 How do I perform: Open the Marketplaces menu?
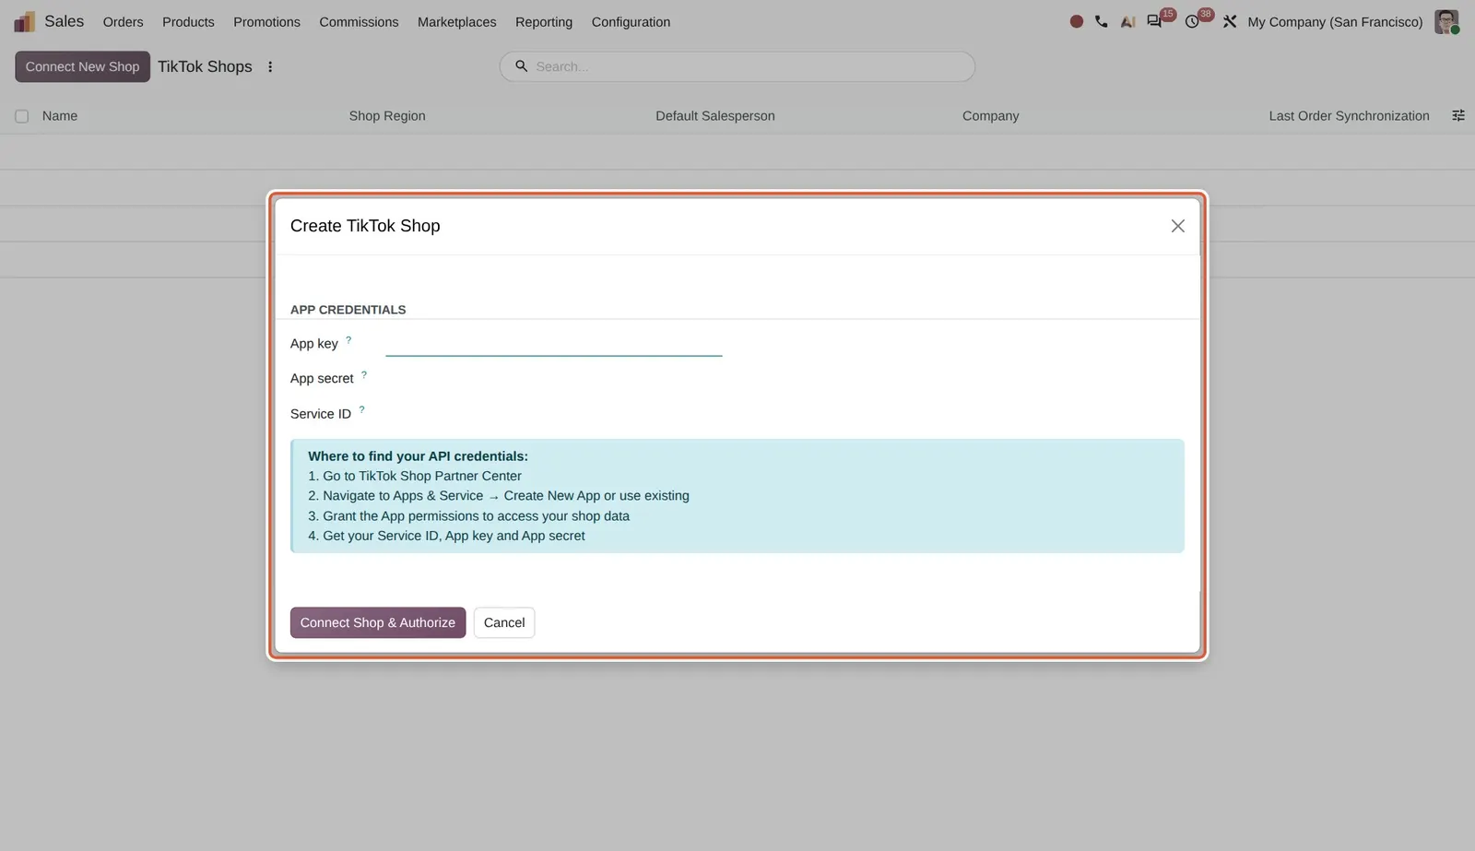point(456,22)
